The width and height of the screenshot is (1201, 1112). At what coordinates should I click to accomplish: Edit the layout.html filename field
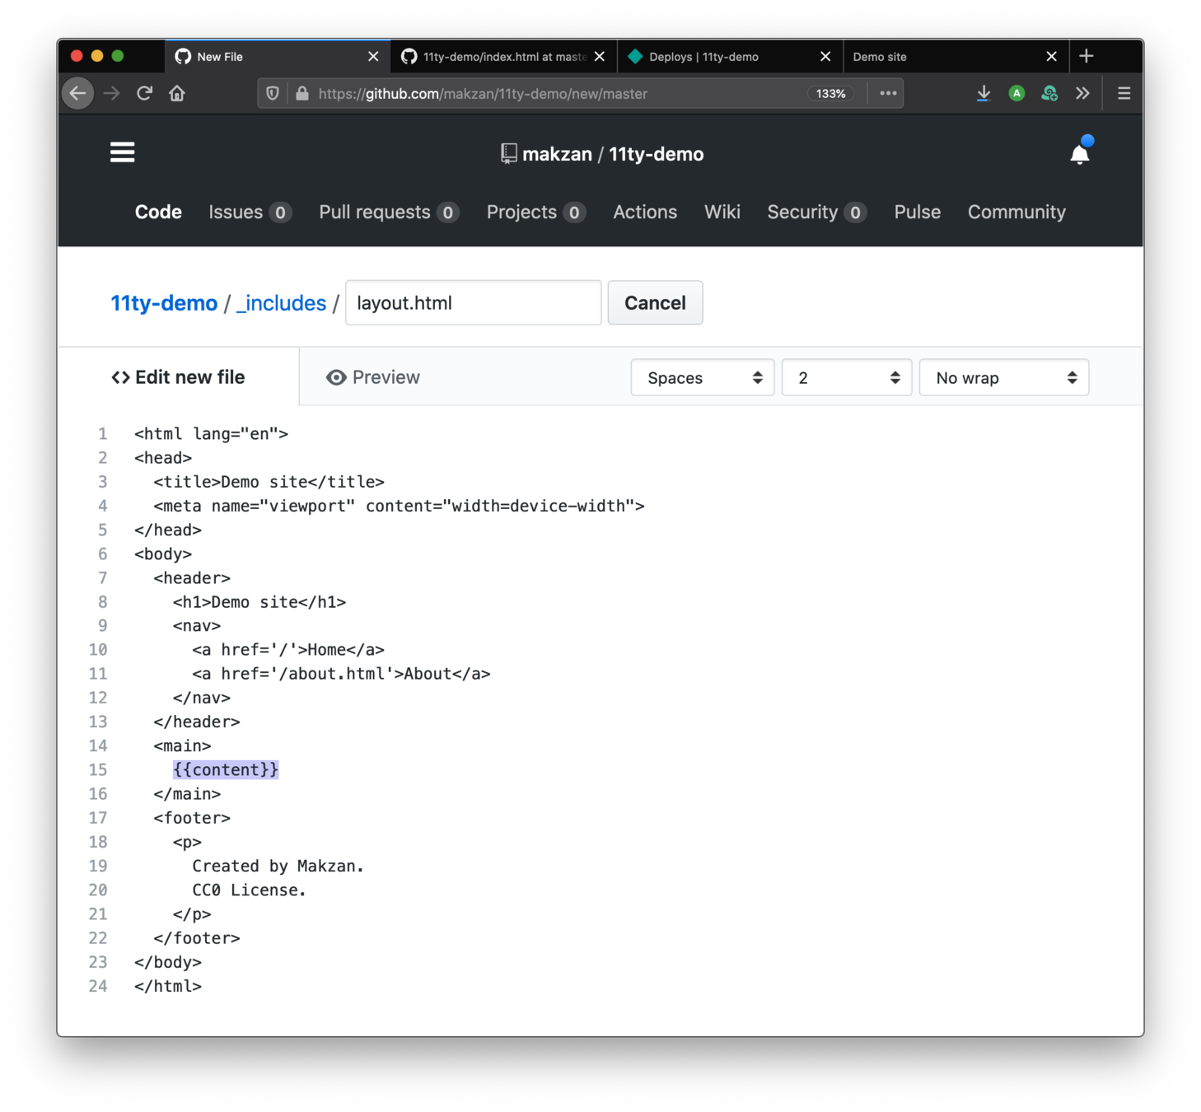pos(474,302)
